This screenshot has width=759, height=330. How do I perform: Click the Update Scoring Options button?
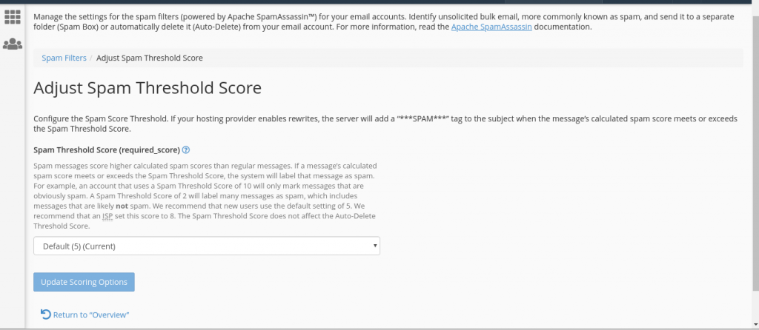[x=84, y=282]
